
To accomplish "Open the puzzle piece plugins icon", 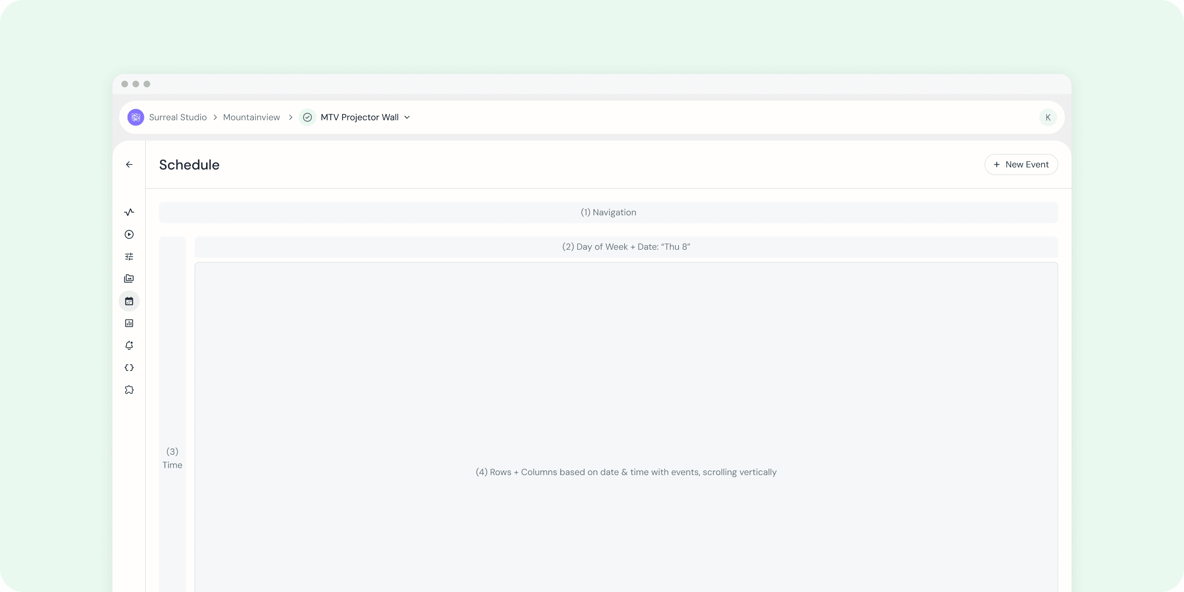I will 129,390.
